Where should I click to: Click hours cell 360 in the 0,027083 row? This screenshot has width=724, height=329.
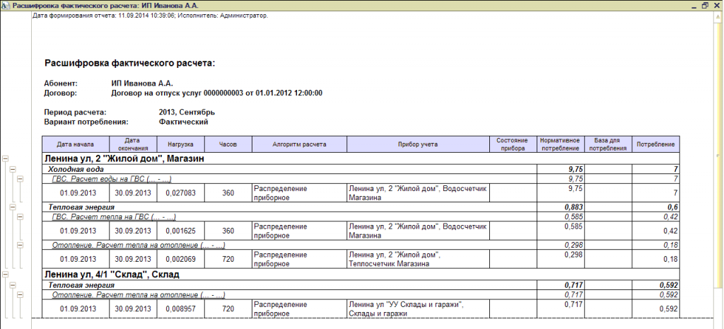click(x=228, y=193)
